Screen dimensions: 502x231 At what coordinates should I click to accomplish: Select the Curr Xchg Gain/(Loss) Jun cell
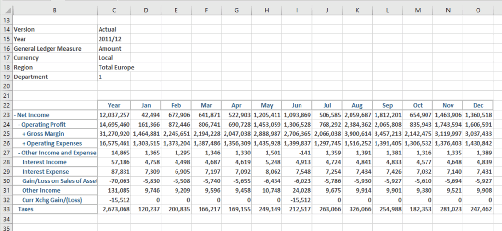[x=297, y=200]
